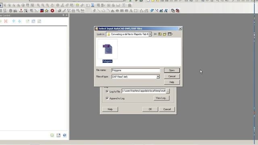Open the Symbol Style icon
Screen dimensions: 258x145
[x=152, y=11]
